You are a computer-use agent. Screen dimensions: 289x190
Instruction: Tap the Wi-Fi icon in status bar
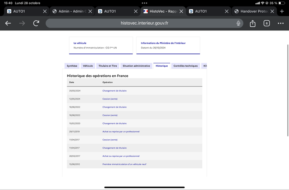pos(263,3)
